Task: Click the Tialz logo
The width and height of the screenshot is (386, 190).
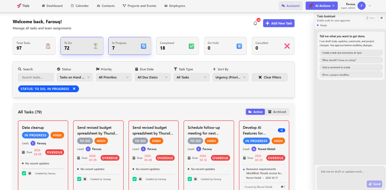Action: tap(23, 6)
